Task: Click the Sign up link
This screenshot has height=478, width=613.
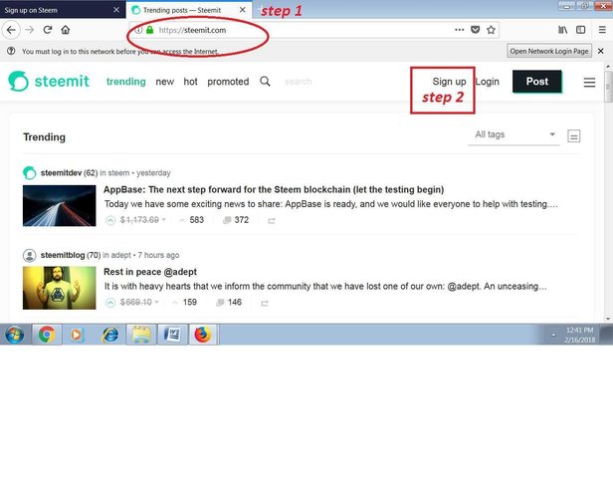Action: 449,82
